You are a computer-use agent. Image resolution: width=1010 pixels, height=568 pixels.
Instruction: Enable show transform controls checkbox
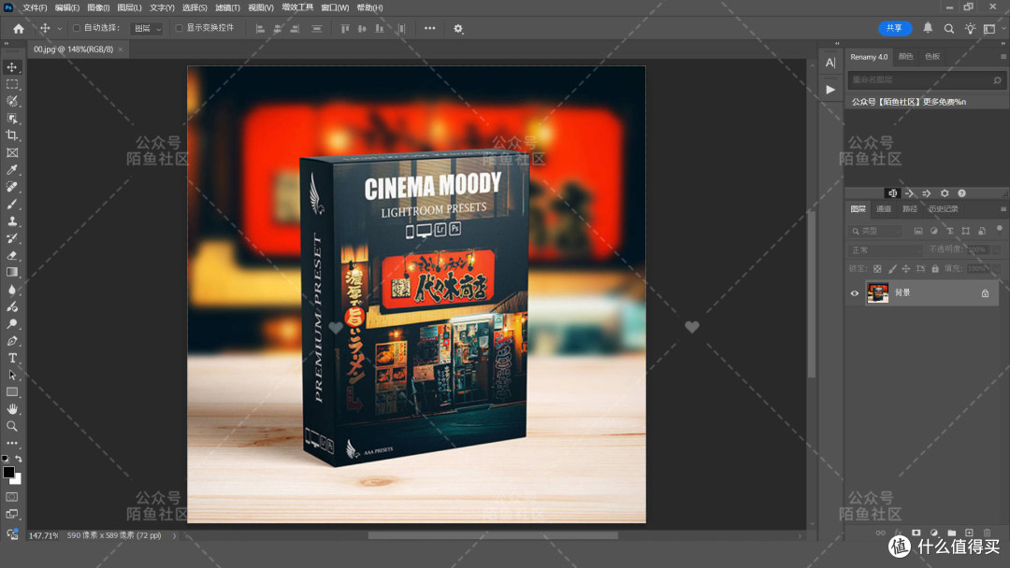179,28
